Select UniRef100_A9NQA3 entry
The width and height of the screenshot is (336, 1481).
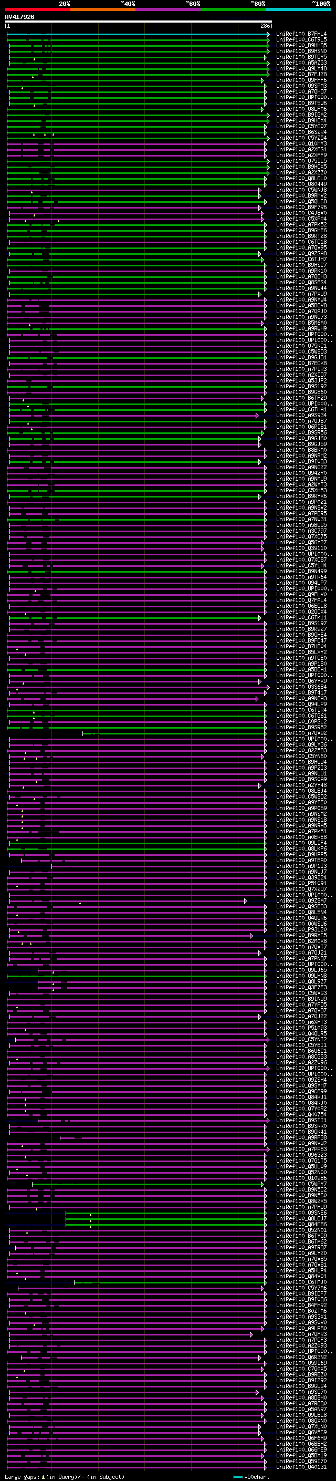(301, 699)
